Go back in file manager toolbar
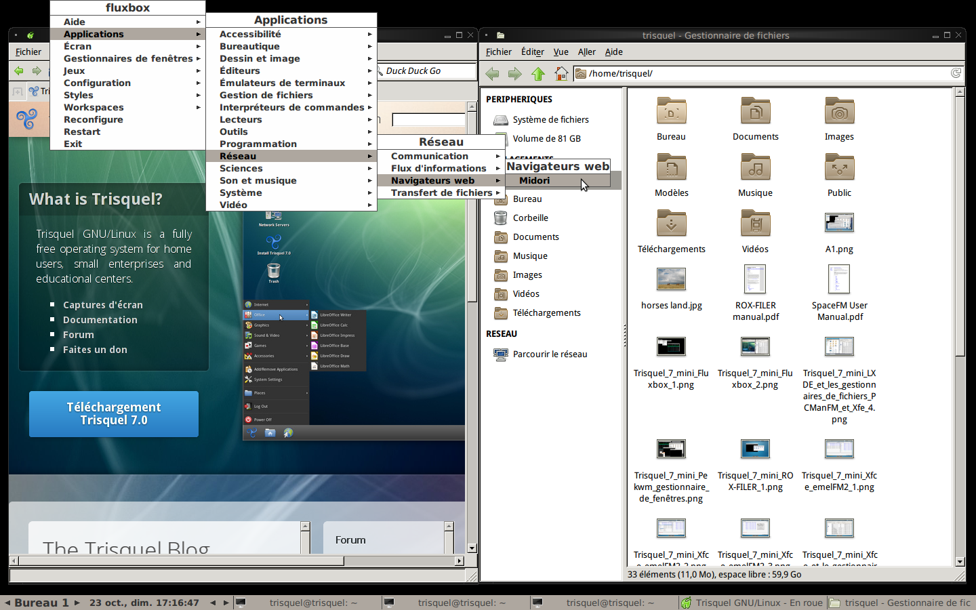 pyautogui.click(x=493, y=73)
